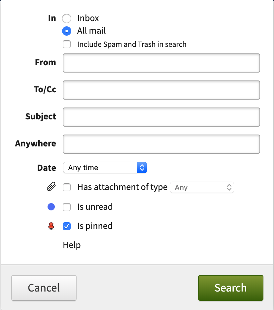Screen dimensions: 274x310
Task: Focus the To/Cc text field
Action: click(161, 90)
